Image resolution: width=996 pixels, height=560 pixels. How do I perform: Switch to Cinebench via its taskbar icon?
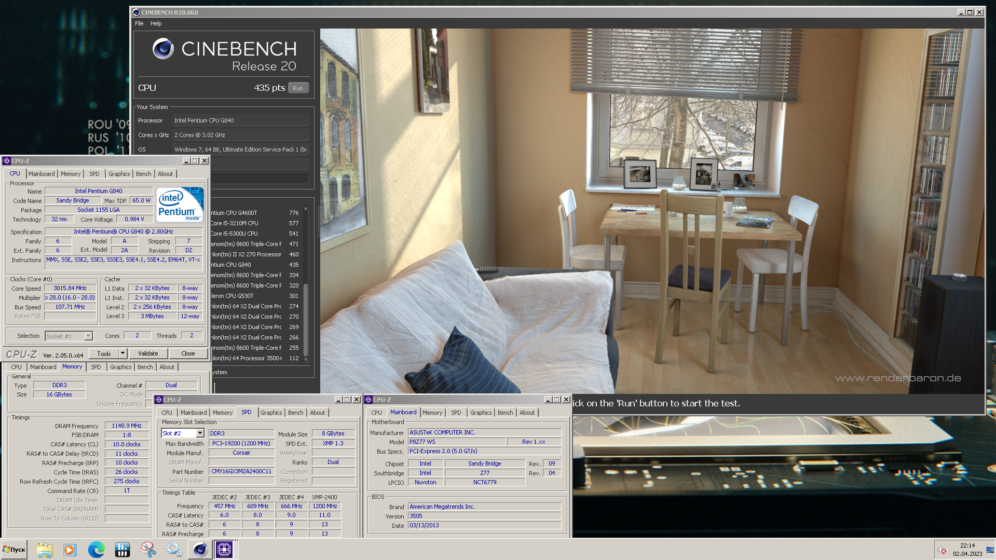pos(200,550)
